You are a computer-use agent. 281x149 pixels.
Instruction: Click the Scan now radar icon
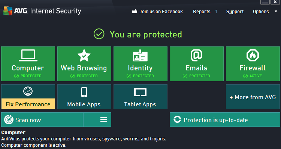point(9,120)
